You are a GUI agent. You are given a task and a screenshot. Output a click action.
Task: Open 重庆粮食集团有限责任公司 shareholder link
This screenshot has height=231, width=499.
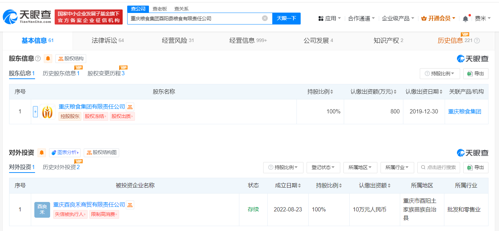(x=92, y=107)
